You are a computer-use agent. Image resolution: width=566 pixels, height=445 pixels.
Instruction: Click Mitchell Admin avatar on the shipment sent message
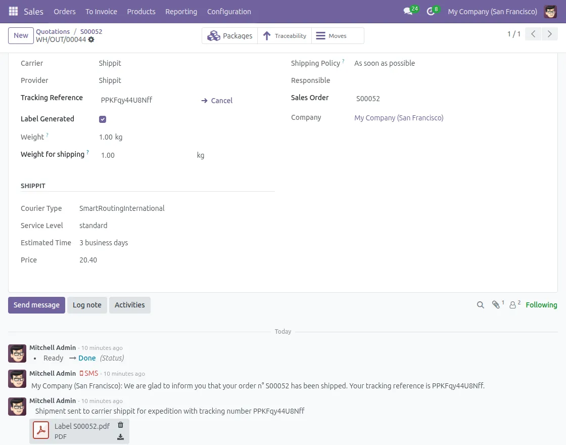coord(17,407)
